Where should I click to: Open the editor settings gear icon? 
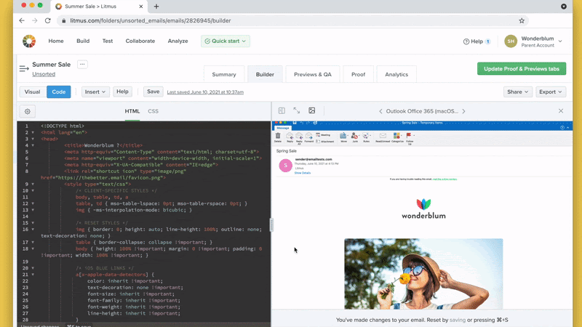point(28,111)
